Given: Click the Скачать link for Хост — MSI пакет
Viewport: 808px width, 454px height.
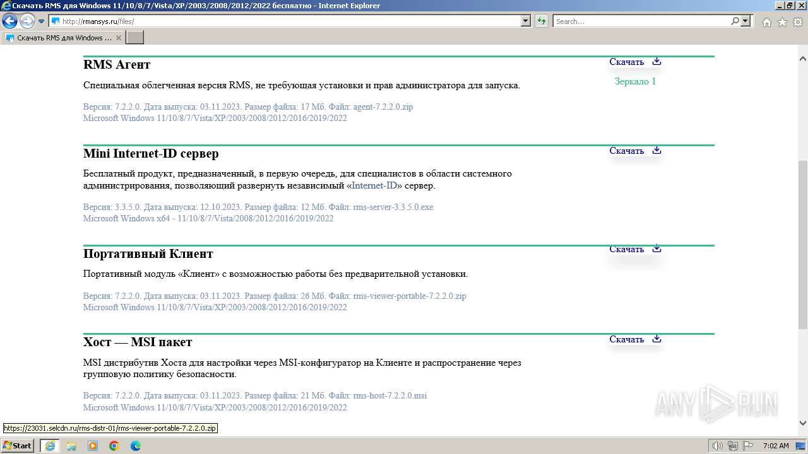Looking at the screenshot, I should tap(626, 339).
